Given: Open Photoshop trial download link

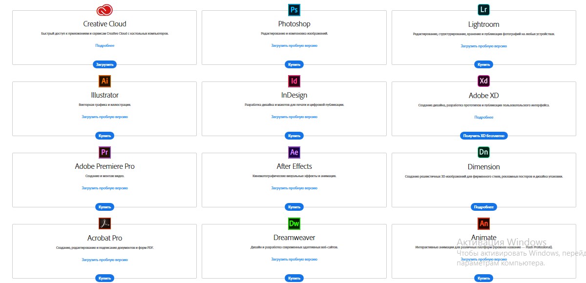Looking at the screenshot, I should click(x=294, y=45).
